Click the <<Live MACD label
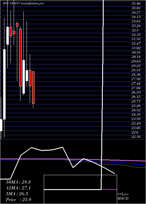The height and width of the screenshot is (204, 146). tap(123, 196)
